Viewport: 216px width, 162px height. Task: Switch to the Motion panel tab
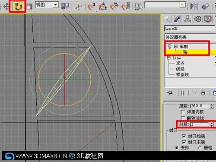(198, 19)
